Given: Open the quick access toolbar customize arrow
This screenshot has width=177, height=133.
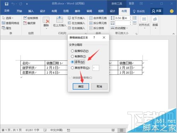Looking at the screenshot, I should click(x=27, y=4).
